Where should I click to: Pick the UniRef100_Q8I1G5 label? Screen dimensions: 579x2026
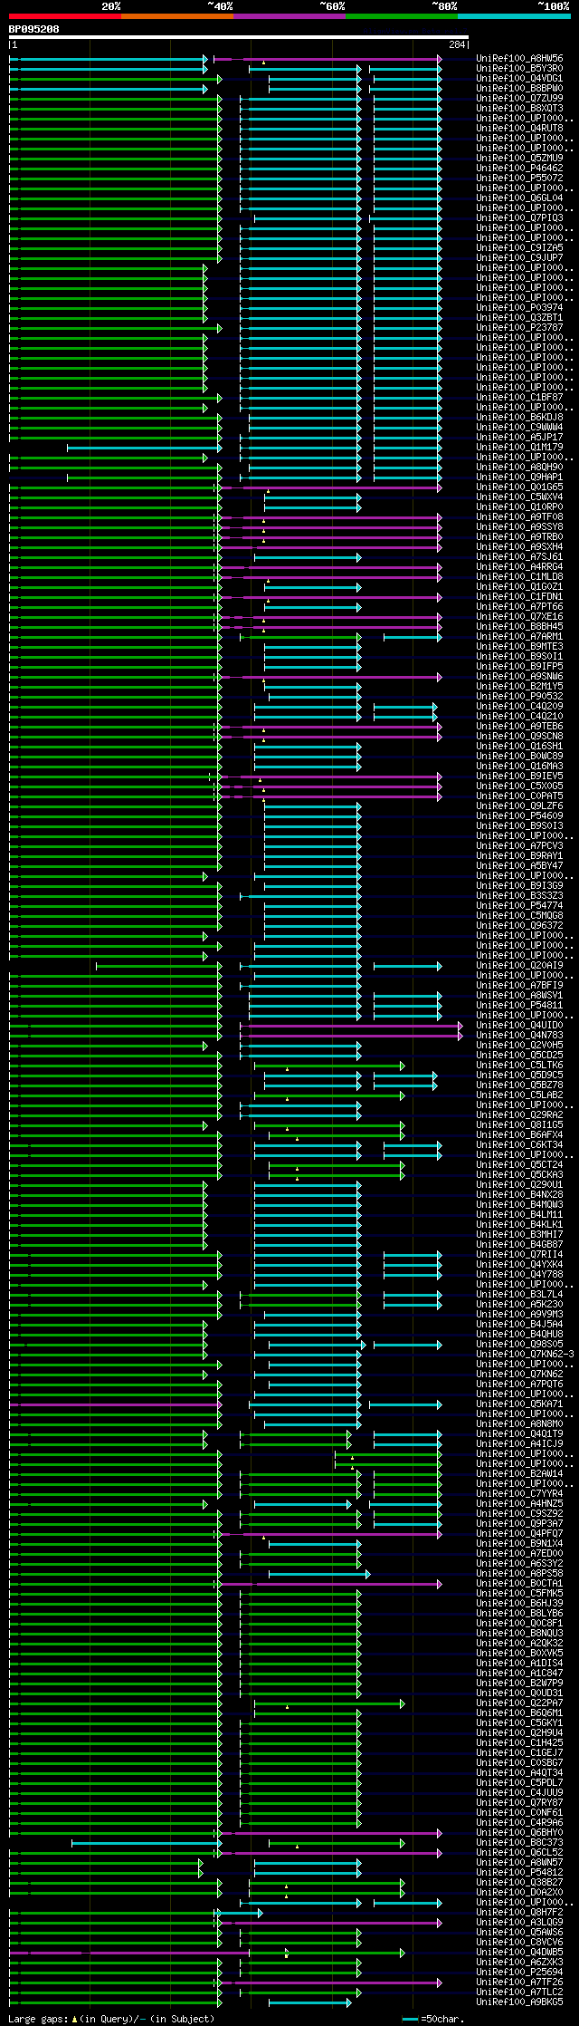pyautogui.click(x=519, y=1124)
